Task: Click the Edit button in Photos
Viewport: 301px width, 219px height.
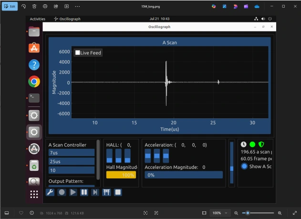Action: [x=9, y=6]
